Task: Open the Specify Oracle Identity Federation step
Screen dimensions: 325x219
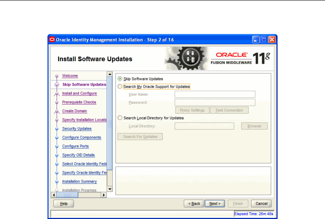Action: click(84, 172)
